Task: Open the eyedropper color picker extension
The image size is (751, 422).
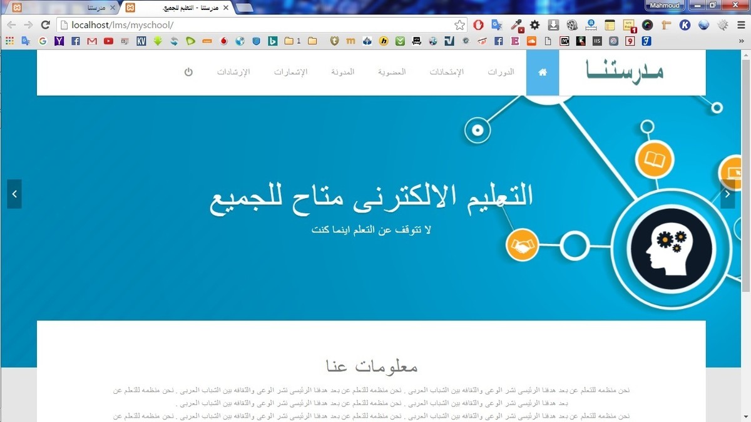Action: pyautogui.click(x=516, y=25)
